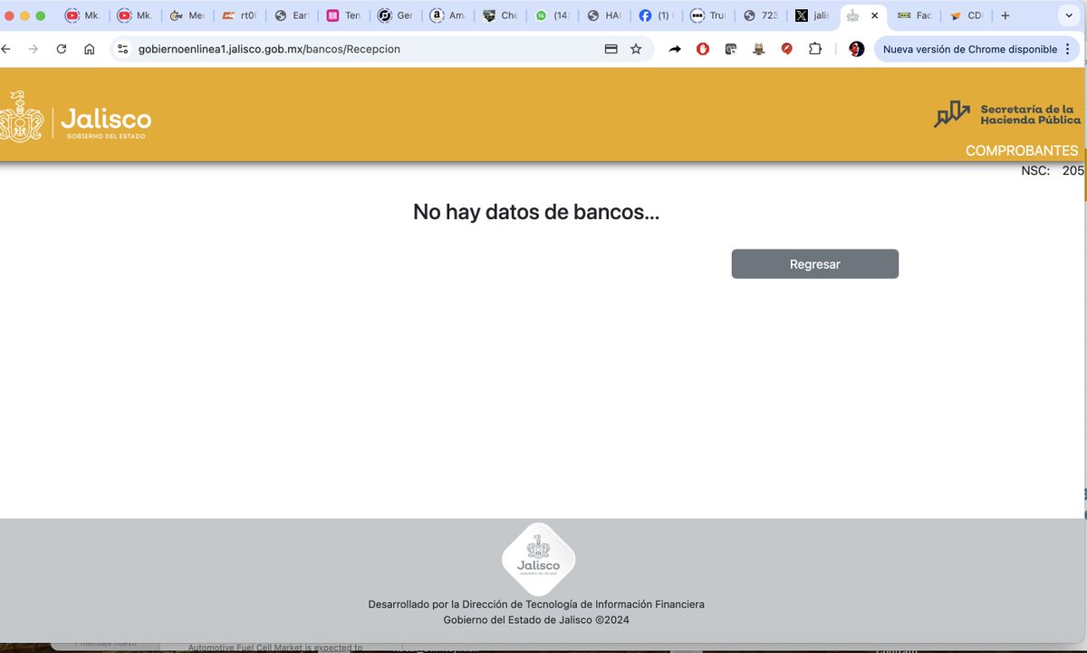The width and height of the screenshot is (1087, 653).
Task: Open the red stop-hand adblock extension
Action: pyautogui.click(x=703, y=49)
